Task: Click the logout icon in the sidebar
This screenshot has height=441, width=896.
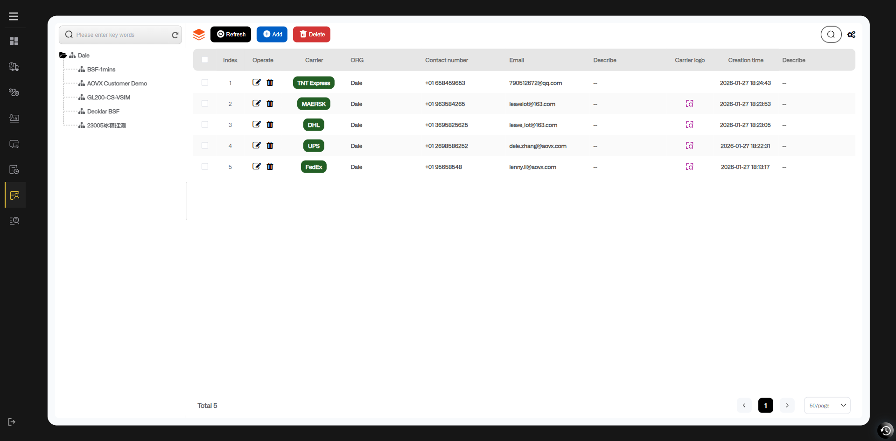Action: (x=12, y=422)
